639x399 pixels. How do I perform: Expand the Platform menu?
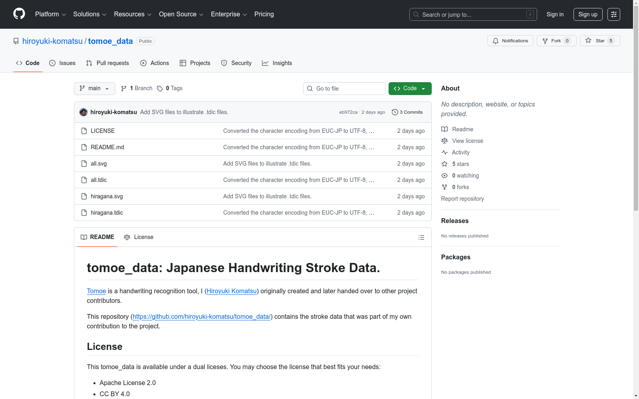click(x=51, y=14)
